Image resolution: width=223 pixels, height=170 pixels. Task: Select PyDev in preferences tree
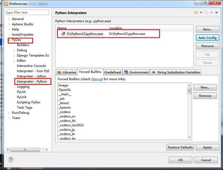coord(16,40)
